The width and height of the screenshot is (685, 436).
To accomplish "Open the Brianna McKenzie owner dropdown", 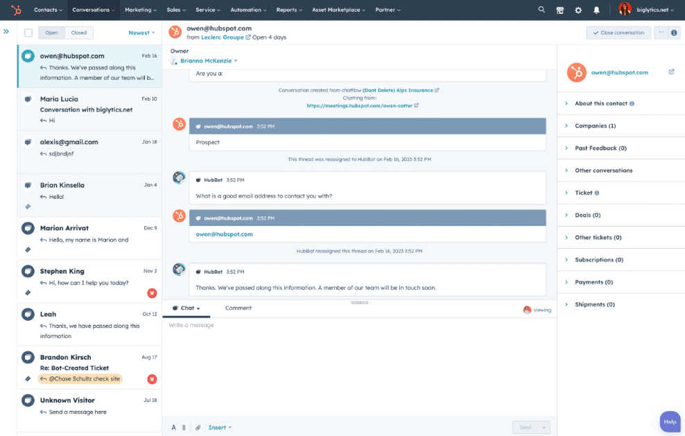I will [209, 61].
